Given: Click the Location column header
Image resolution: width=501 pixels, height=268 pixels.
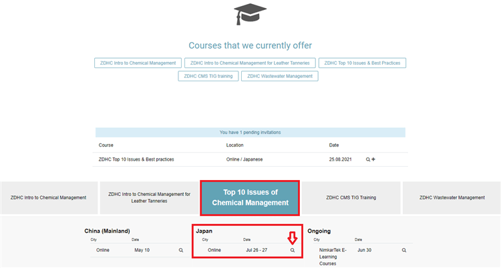Looking at the screenshot, I should [235, 145].
